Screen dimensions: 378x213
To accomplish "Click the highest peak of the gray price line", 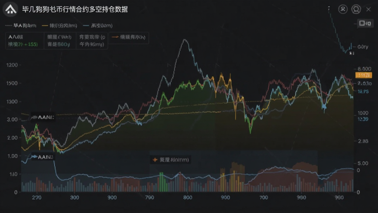I will click(x=185, y=40).
